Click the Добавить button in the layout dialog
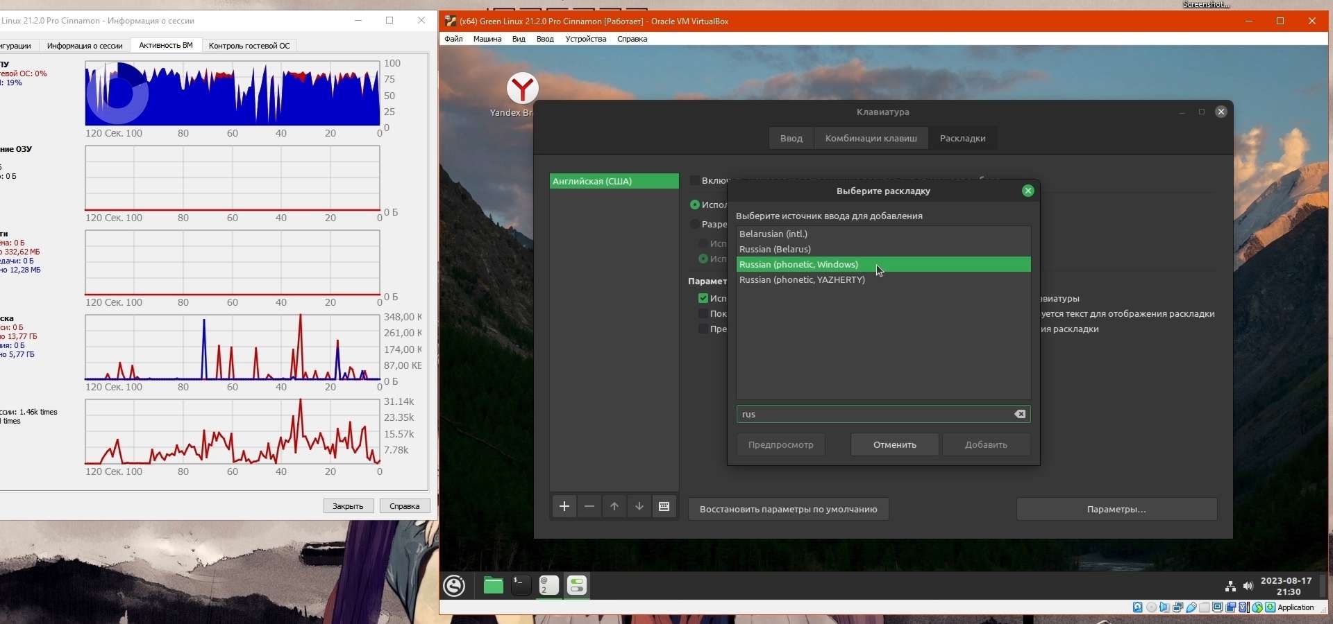 (986, 444)
